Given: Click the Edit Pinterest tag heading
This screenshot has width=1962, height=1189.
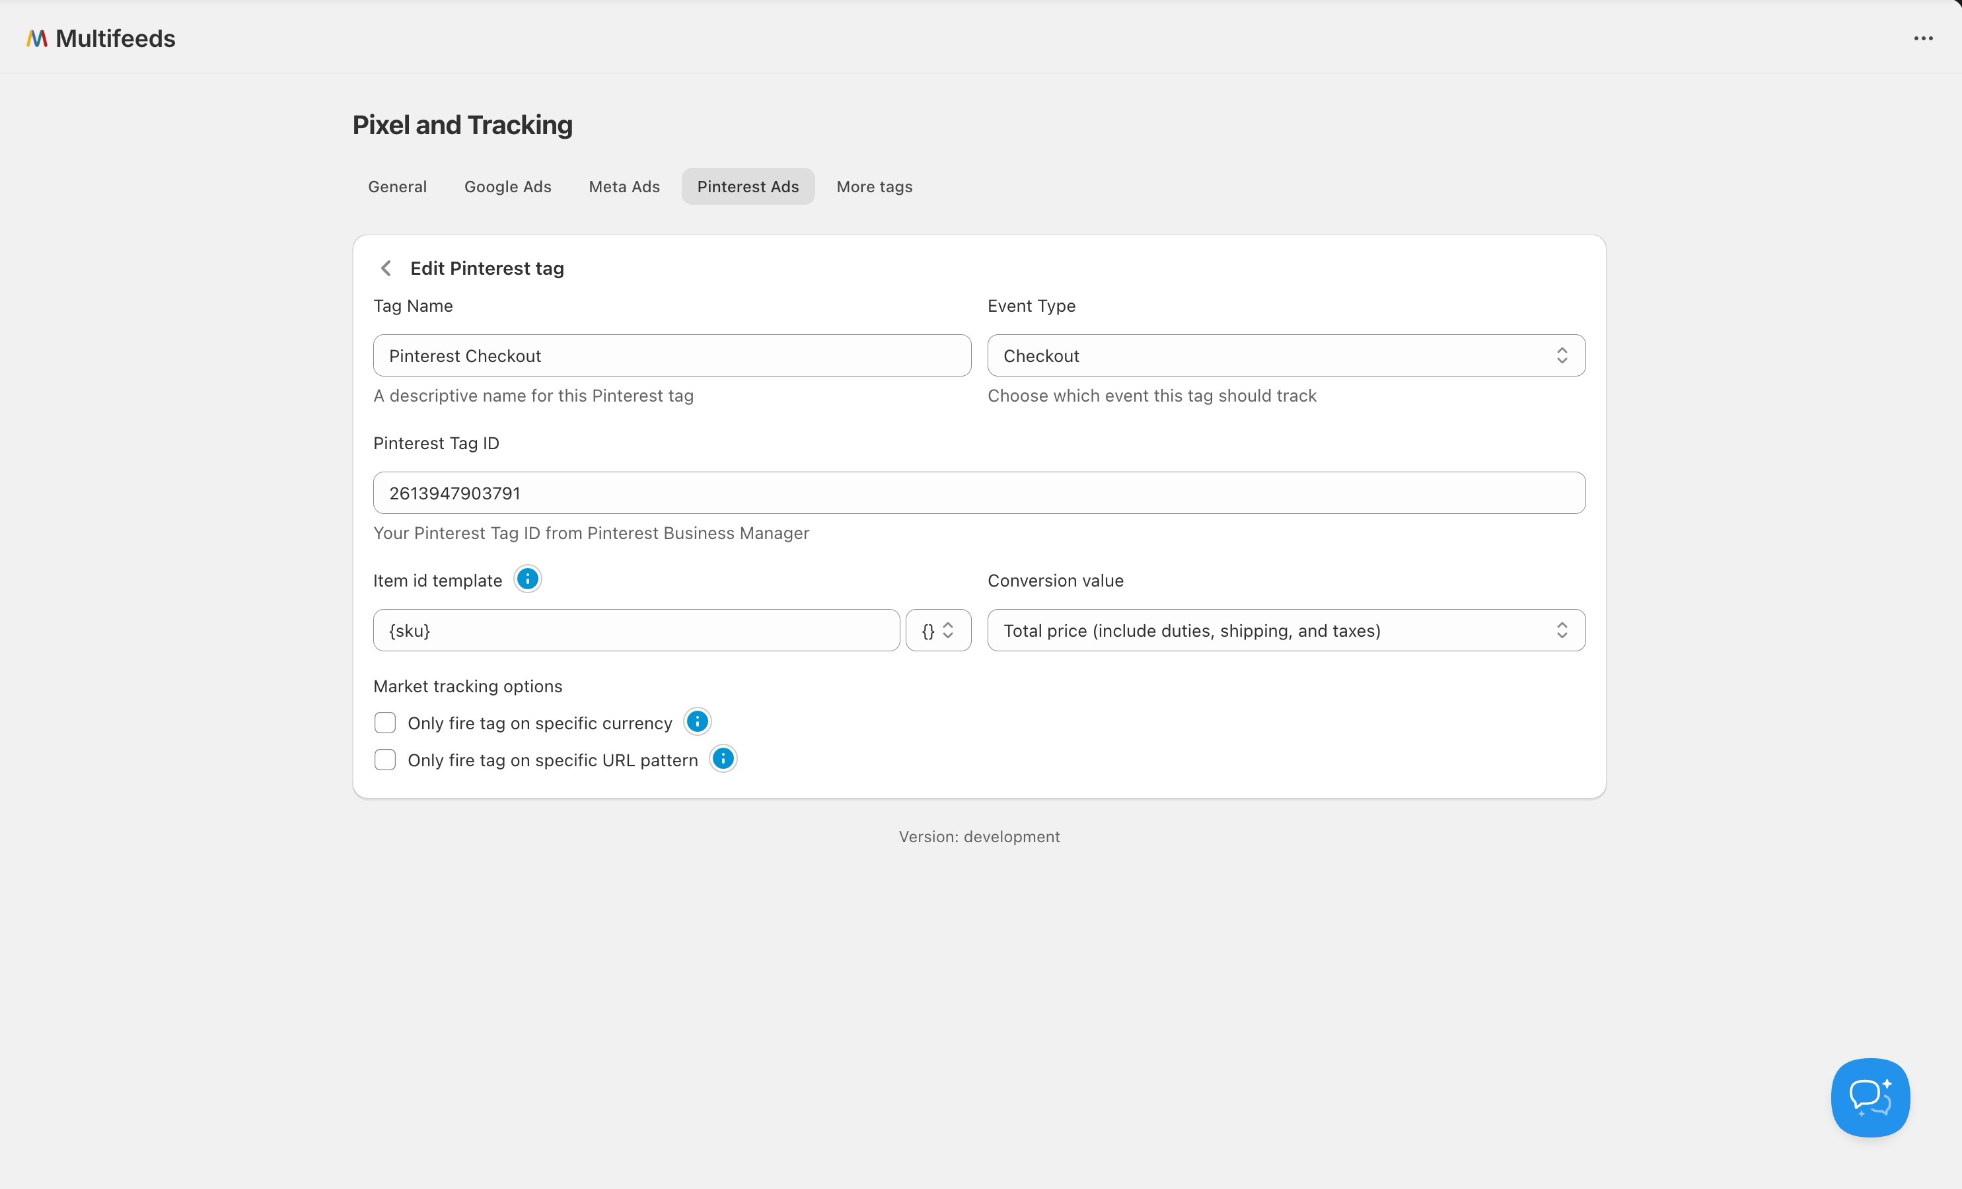Looking at the screenshot, I should click(x=488, y=268).
